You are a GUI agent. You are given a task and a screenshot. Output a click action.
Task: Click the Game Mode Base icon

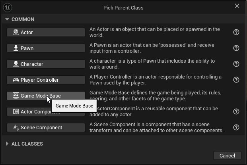click(x=16, y=96)
